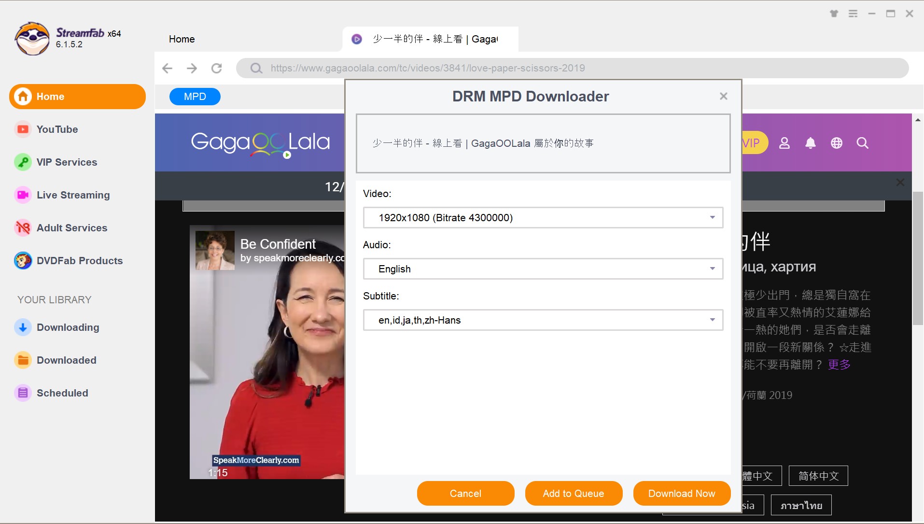Switch to the Home tab
This screenshot has height=524, width=924.
(x=182, y=39)
